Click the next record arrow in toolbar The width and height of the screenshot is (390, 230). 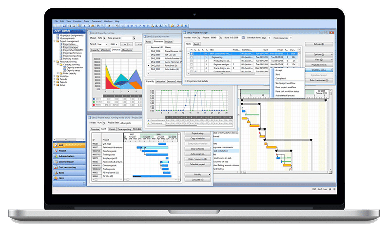pyautogui.click(x=140, y=26)
